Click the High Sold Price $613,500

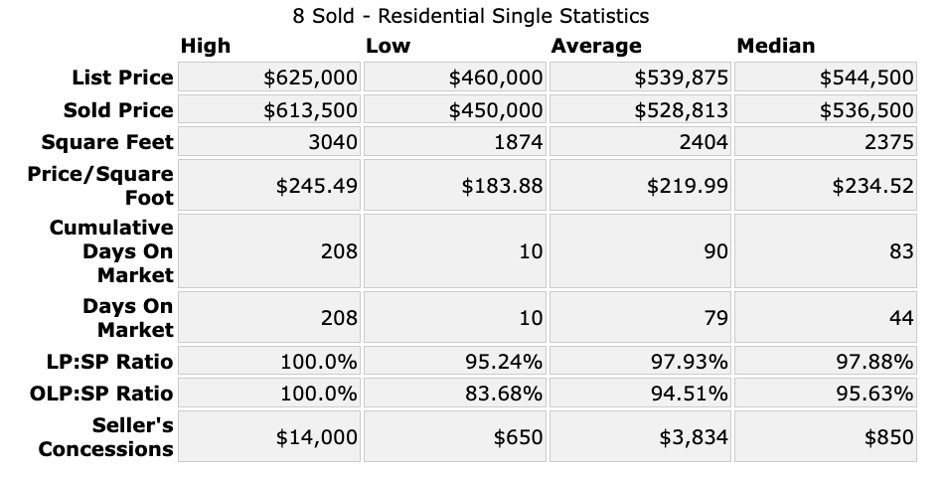[x=310, y=109]
